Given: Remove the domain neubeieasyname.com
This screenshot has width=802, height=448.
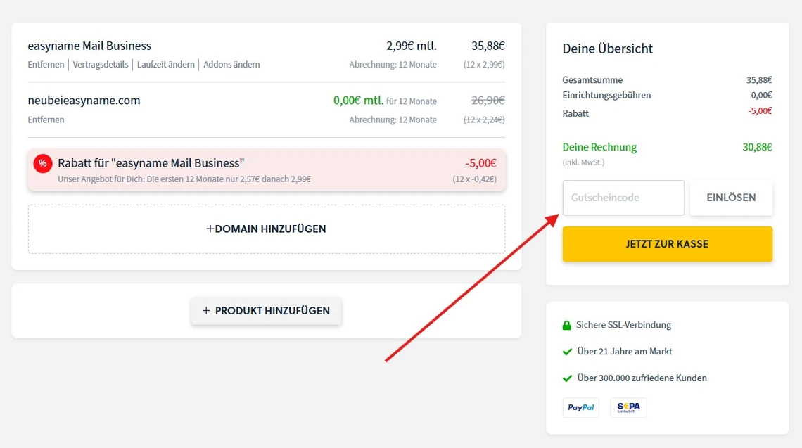Looking at the screenshot, I should coord(46,120).
